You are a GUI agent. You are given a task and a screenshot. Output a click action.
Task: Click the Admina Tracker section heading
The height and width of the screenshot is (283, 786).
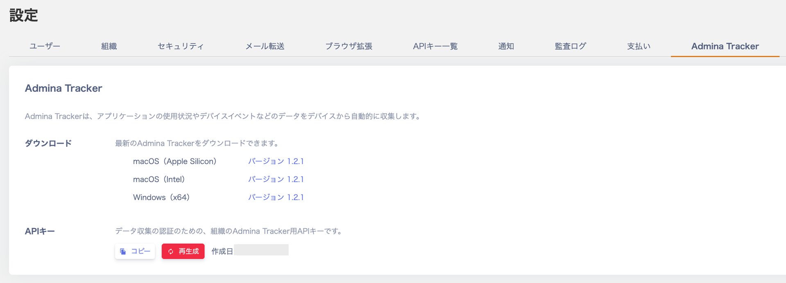[63, 88]
